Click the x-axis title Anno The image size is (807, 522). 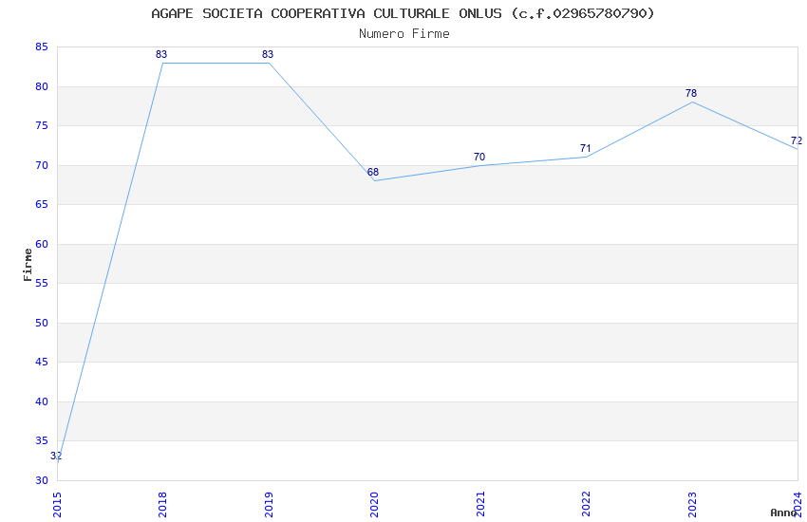(x=783, y=513)
